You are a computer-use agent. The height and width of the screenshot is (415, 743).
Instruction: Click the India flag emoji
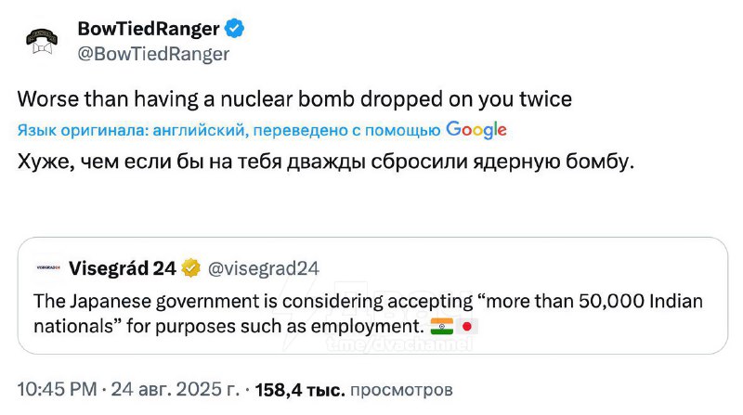(x=442, y=327)
